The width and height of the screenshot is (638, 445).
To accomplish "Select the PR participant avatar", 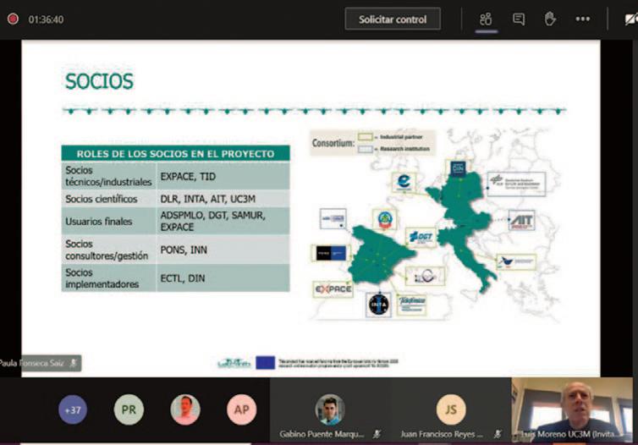I will [x=129, y=409].
